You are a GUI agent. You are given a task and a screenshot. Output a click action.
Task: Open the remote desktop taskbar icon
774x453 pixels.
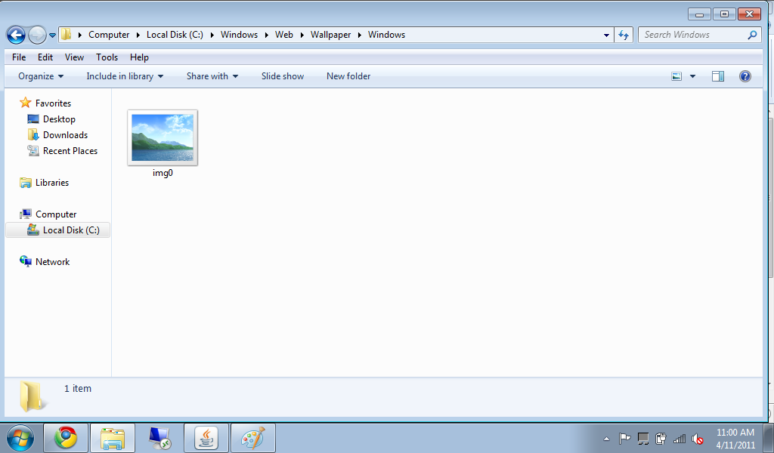[159, 437]
